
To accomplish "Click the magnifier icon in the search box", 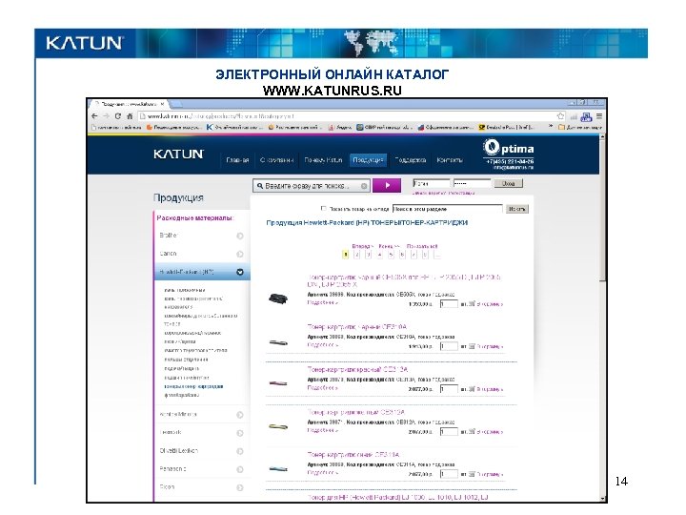I will pyautogui.click(x=260, y=186).
